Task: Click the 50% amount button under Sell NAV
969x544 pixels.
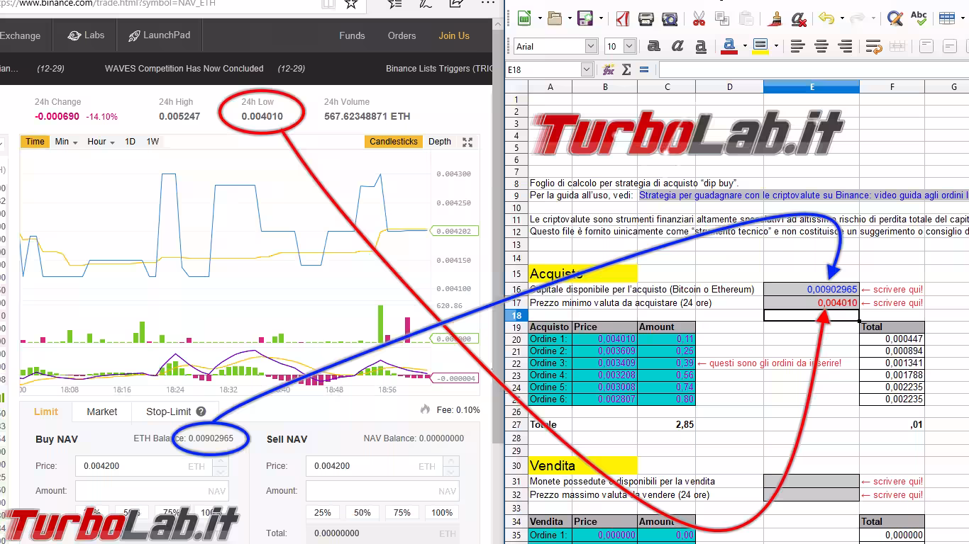Action: pos(362,512)
